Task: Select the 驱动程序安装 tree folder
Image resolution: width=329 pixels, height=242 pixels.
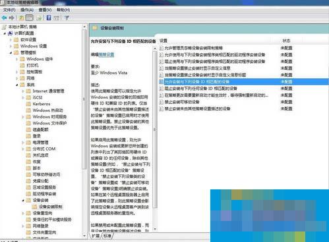Action: pos(44,194)
